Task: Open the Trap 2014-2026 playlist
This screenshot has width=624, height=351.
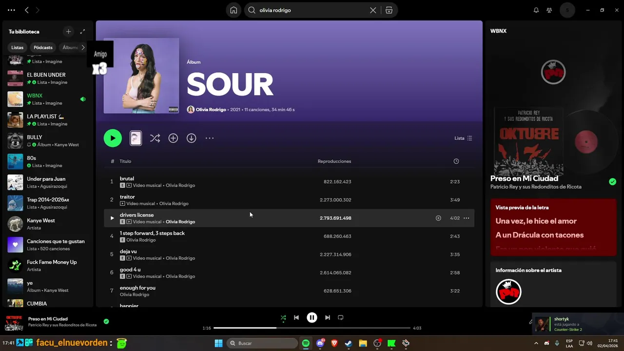Action: [x=48, y=203]
